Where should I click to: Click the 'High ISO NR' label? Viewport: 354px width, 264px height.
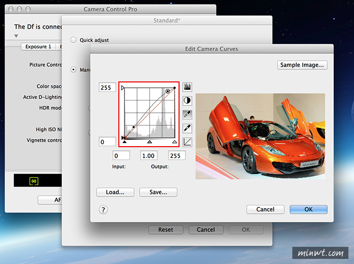49,129
